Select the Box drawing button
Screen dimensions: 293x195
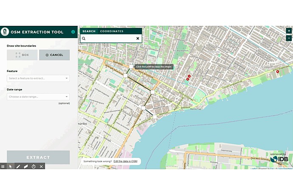coord(22,55)
